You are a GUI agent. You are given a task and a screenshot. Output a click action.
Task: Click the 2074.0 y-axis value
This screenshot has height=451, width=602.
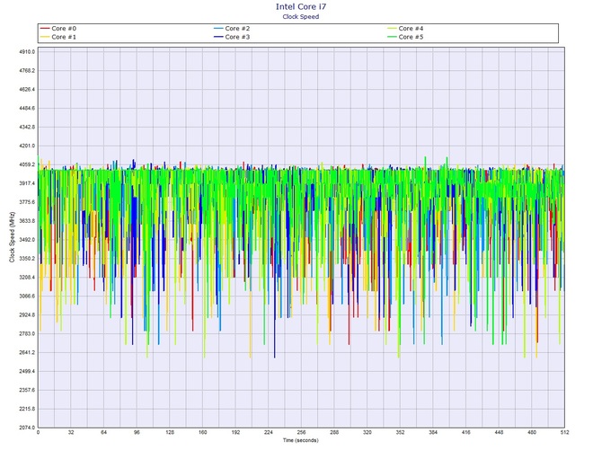27,428
